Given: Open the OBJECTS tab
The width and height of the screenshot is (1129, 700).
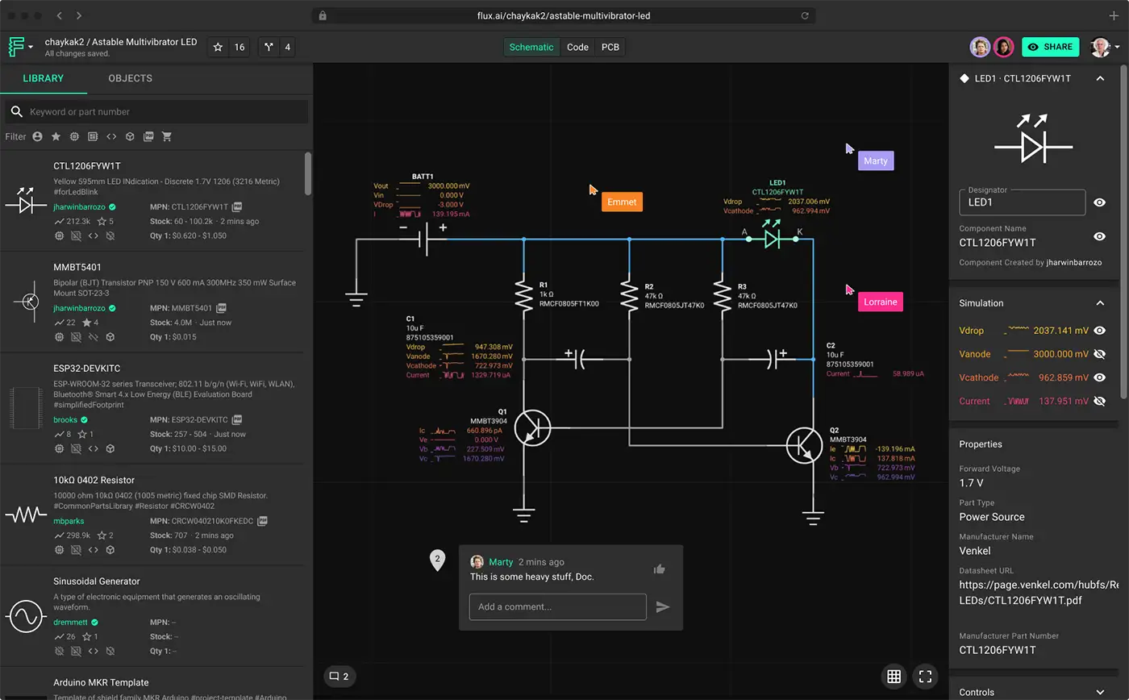Looking at the screenshot, I should [130, 78].
